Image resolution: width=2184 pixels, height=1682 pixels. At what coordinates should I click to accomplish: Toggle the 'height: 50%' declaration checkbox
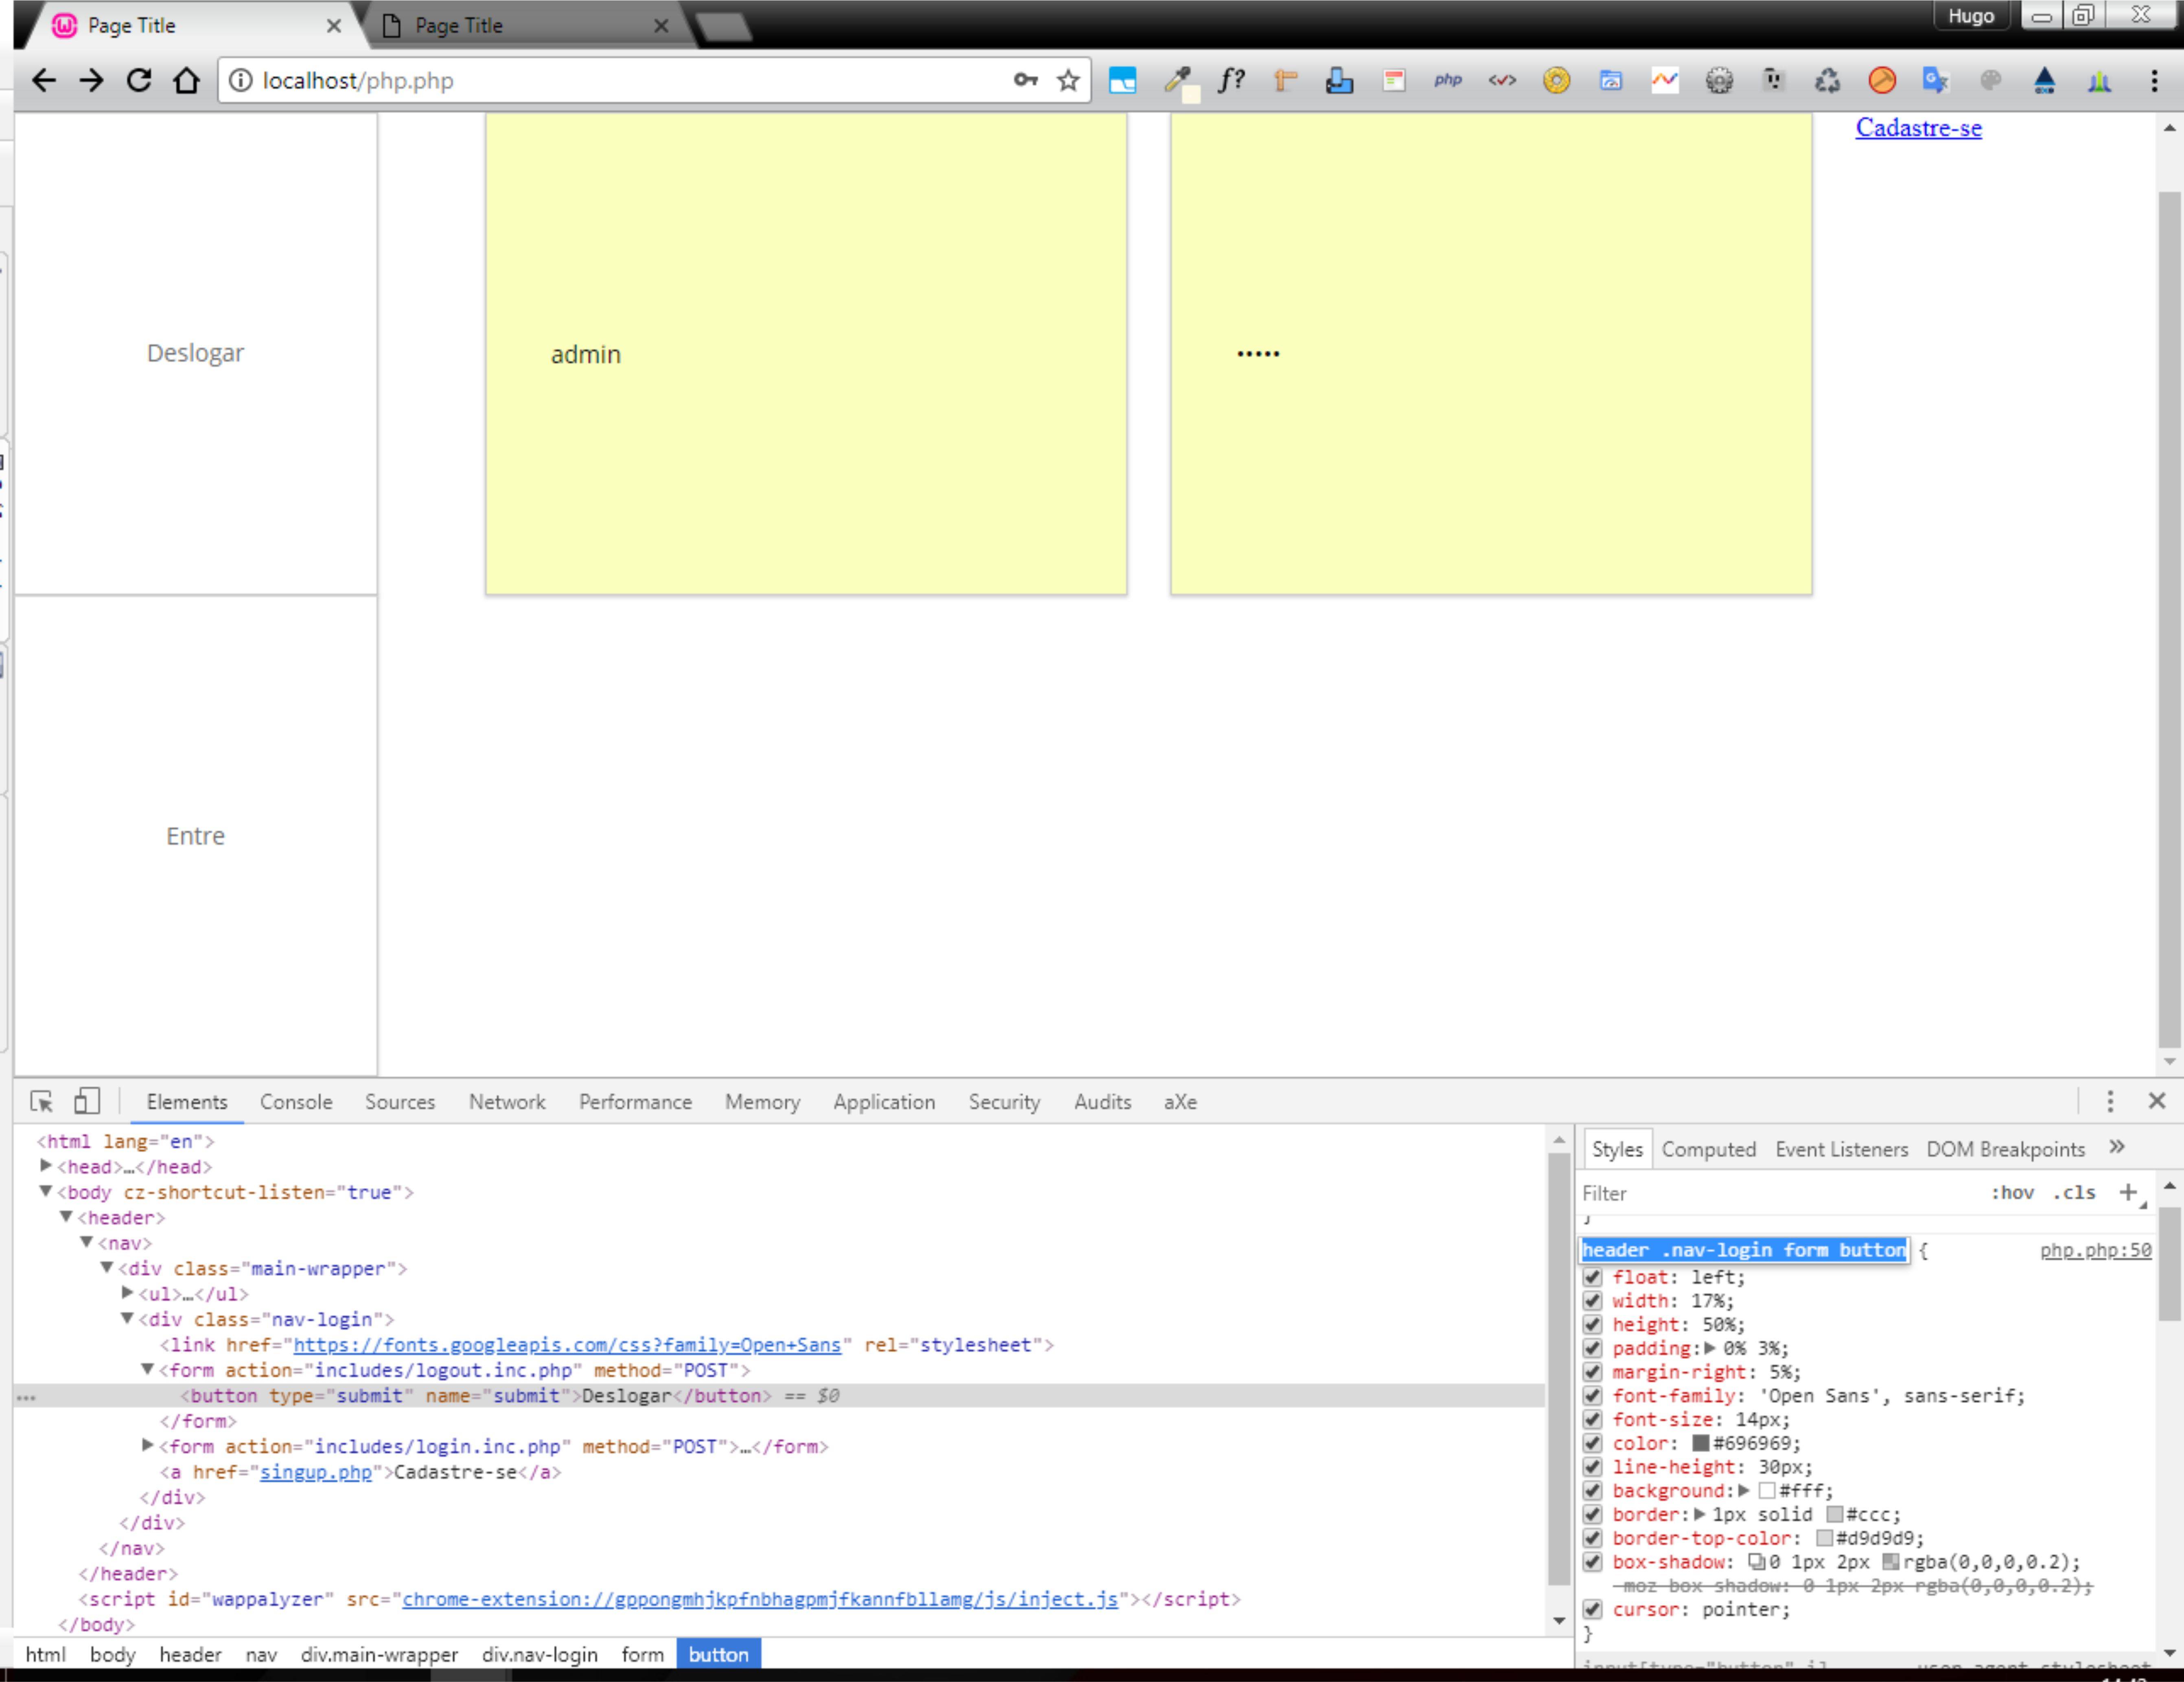pyautogui.click(x=1593, y=1325)
